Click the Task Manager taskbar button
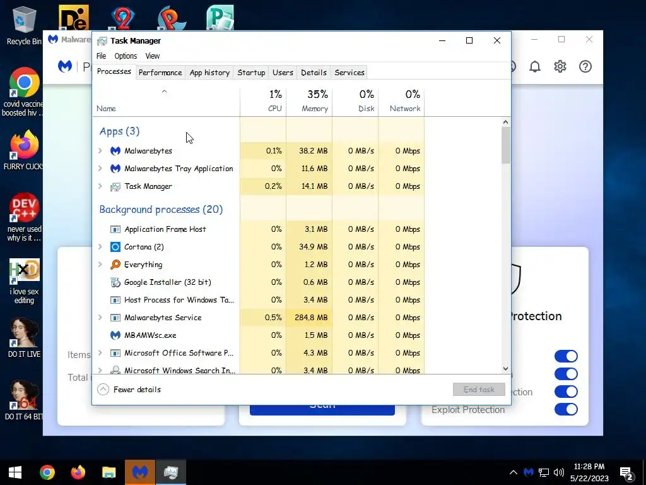Viewport: 646px width, 485px height. tap(170, 472)
